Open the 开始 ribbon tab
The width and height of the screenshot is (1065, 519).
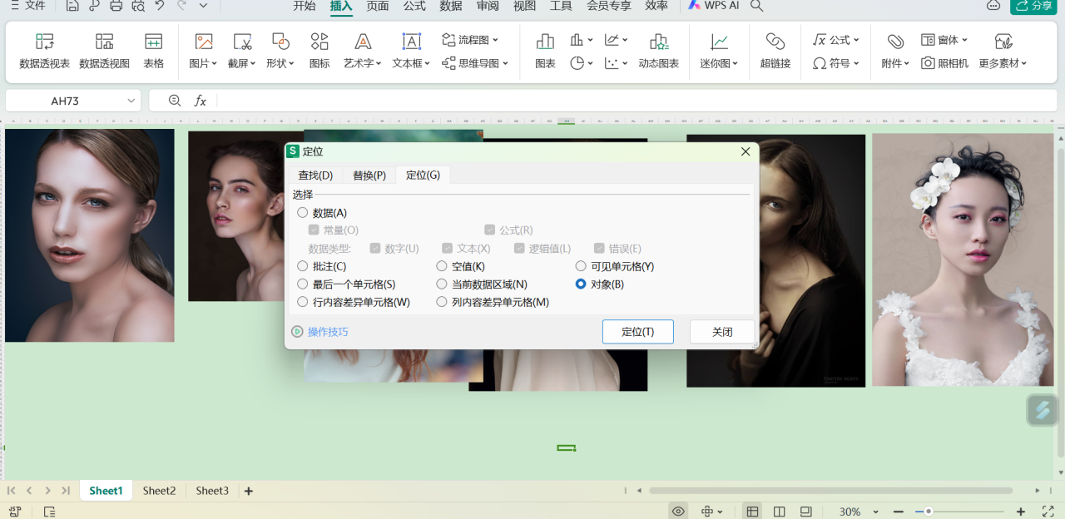point(305,6)
